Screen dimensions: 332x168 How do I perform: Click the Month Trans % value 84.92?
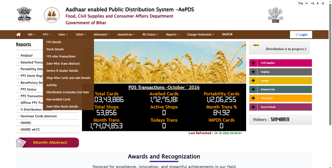pyautogui.click(x=221, y=113)
